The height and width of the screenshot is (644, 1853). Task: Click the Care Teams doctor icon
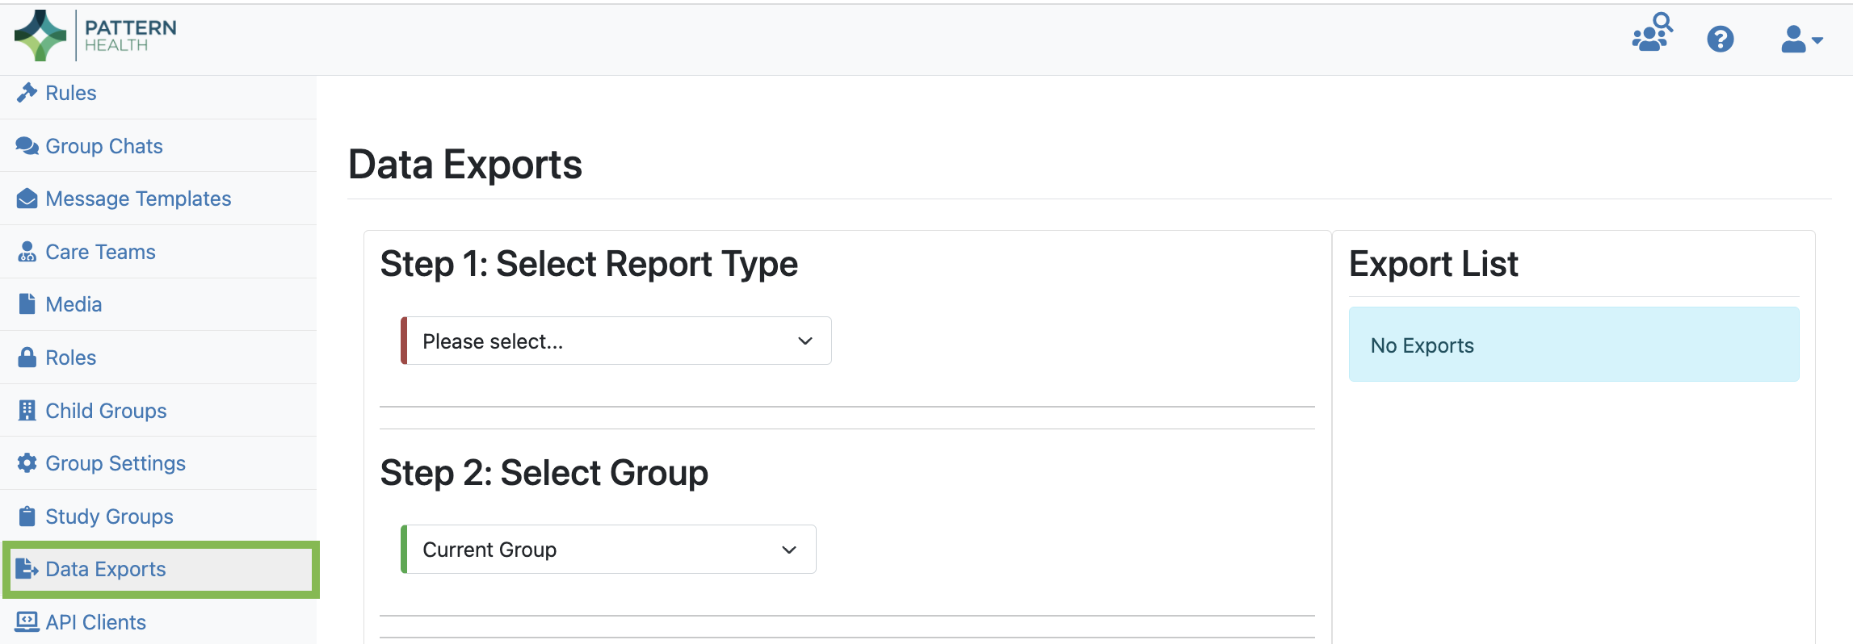pos(27,252)
